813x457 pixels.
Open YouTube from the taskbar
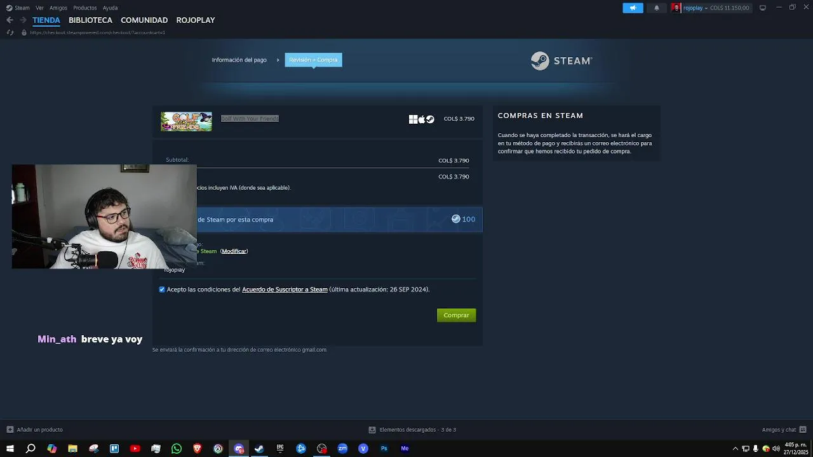click(x=135, y=449)
